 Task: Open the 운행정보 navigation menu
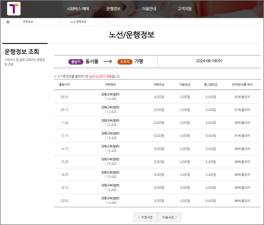[x=113, y=9]
